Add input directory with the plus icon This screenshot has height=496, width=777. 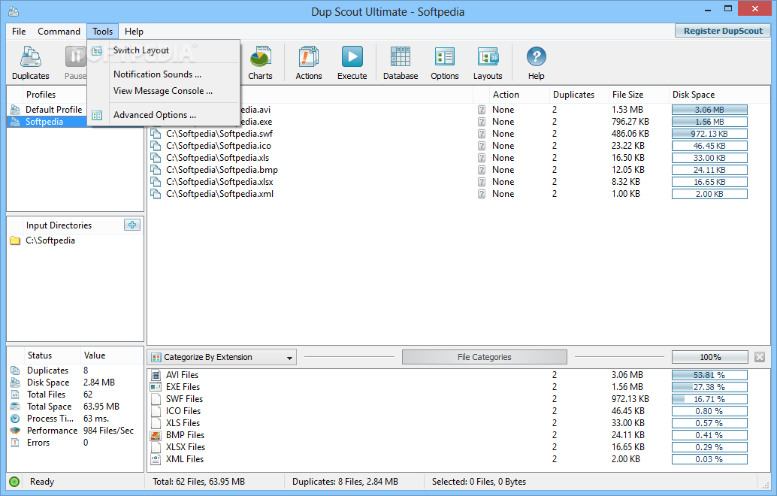point(132,225)
